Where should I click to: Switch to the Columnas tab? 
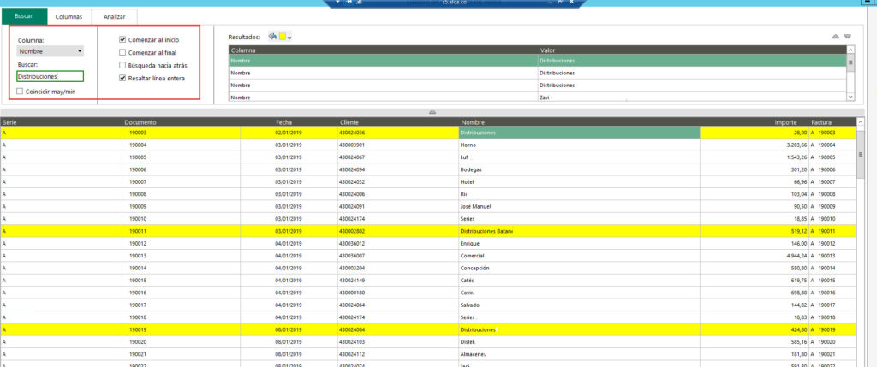pyautogui.click(x=69, y=17)
